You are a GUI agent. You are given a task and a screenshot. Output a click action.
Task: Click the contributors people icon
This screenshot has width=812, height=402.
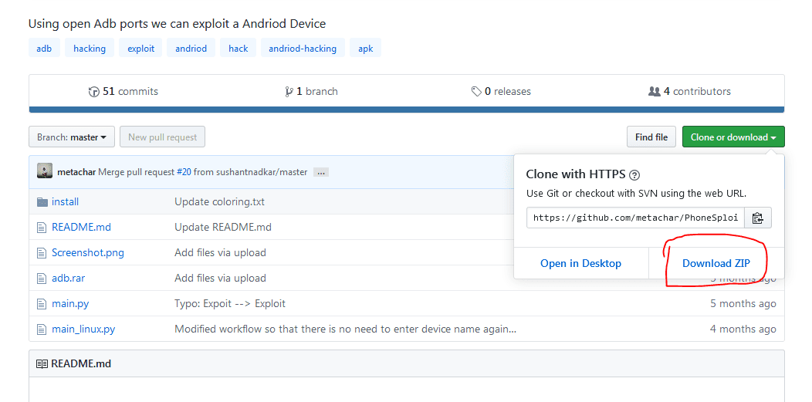tap(655, 92)
